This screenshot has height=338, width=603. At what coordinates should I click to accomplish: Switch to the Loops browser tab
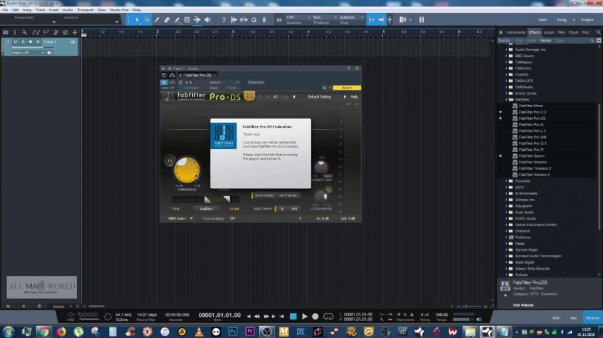(549, 32)
